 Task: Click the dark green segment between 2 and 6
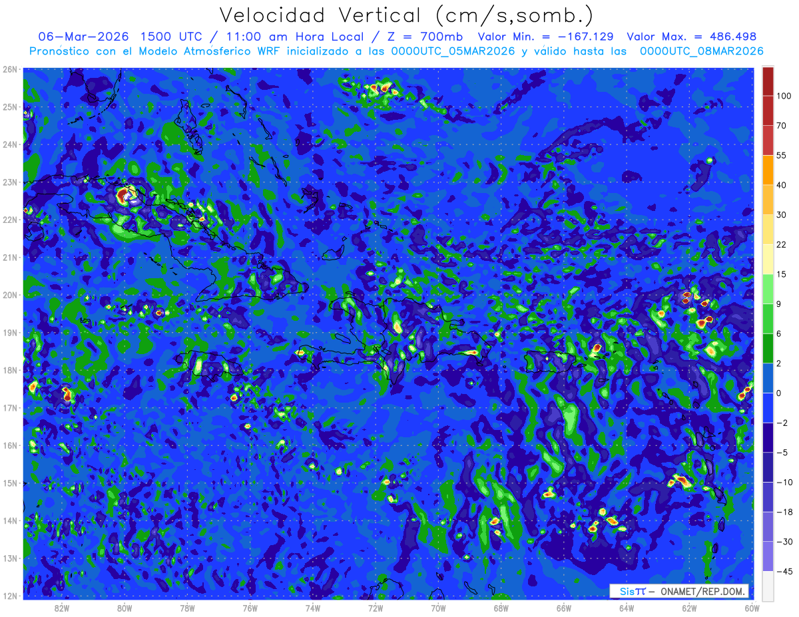click(x=768, y=348)
